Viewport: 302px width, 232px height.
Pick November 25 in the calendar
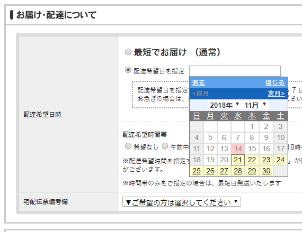pos(197,171)
